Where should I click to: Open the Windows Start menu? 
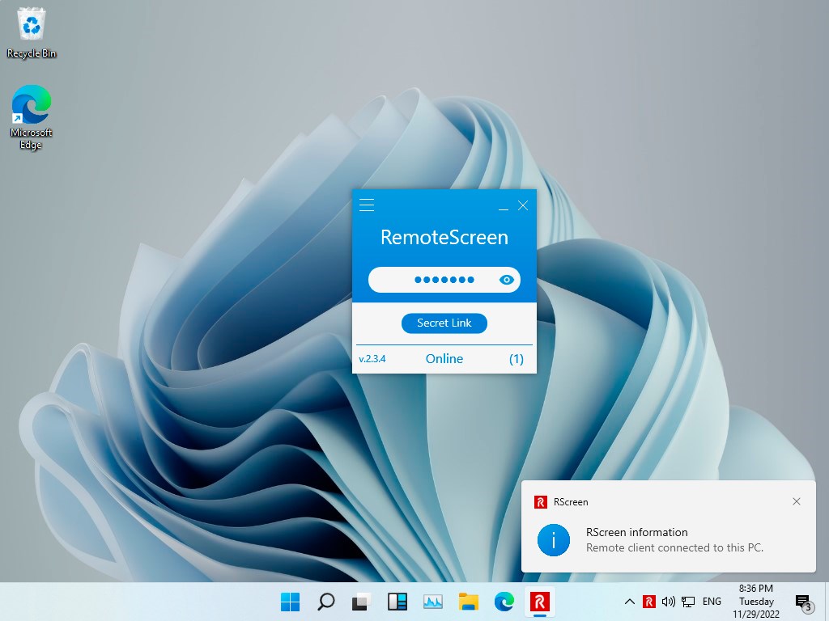pos(290,602)
